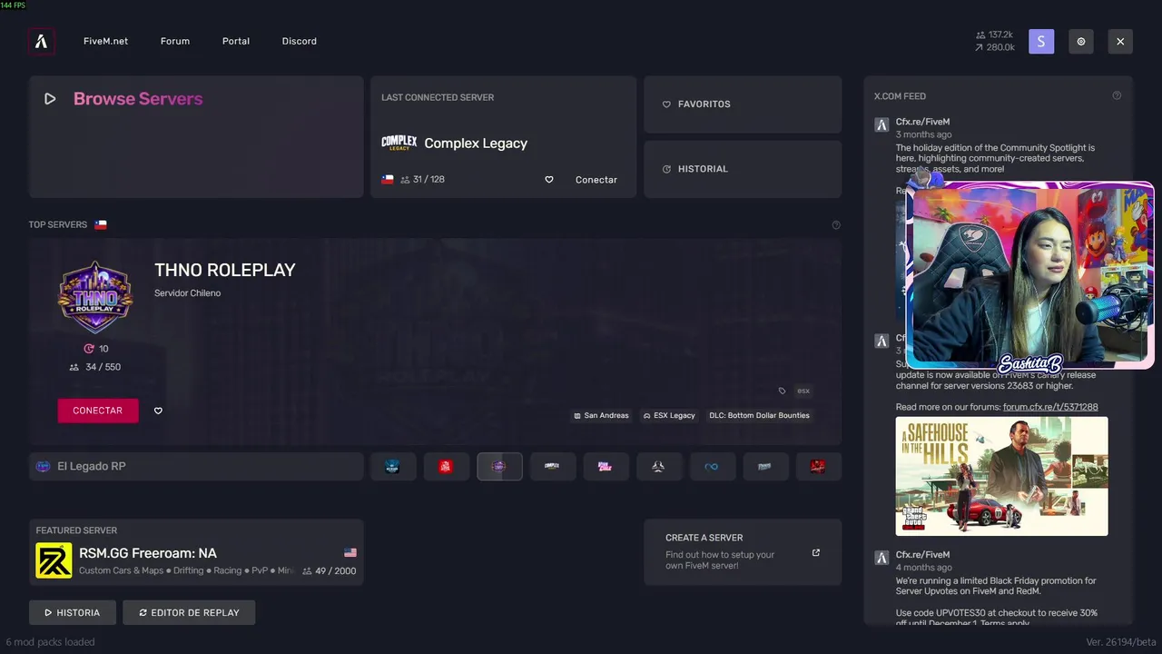The height and width of the screenshot is (654, 1162).
Task: Open settings with the gear icon
Action: 1081,41
